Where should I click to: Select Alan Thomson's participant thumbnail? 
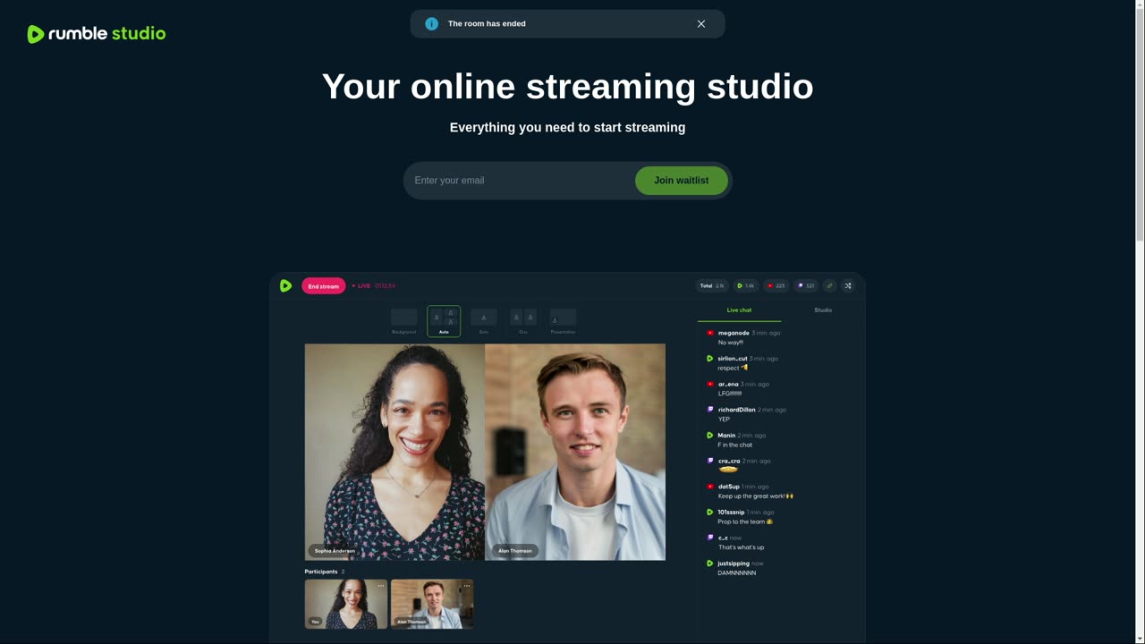432,604
